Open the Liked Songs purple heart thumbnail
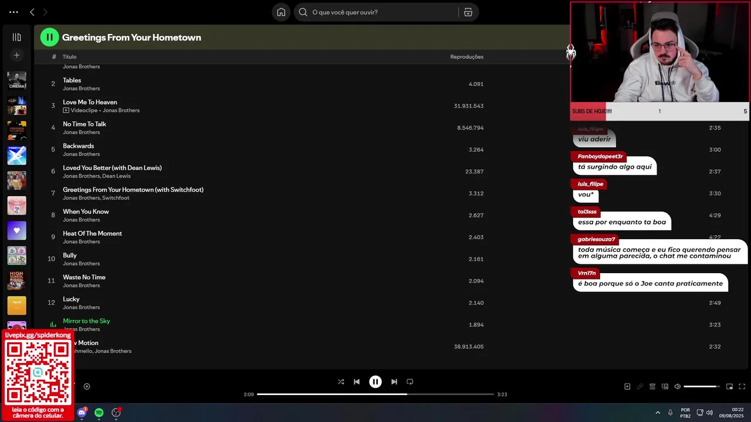Viewport: 751px width, 422px height. [16, 230]
